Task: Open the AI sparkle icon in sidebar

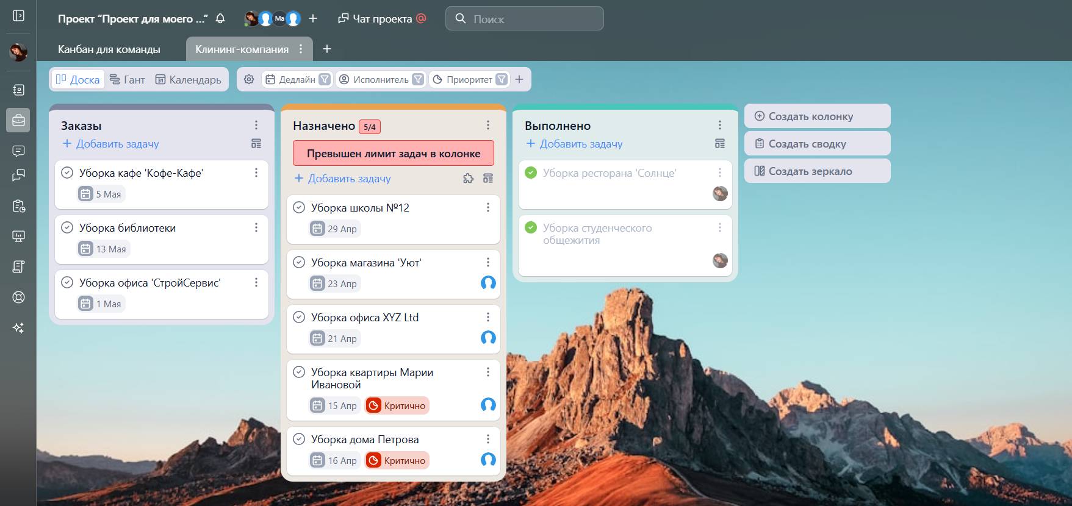Action: point(18,328)
